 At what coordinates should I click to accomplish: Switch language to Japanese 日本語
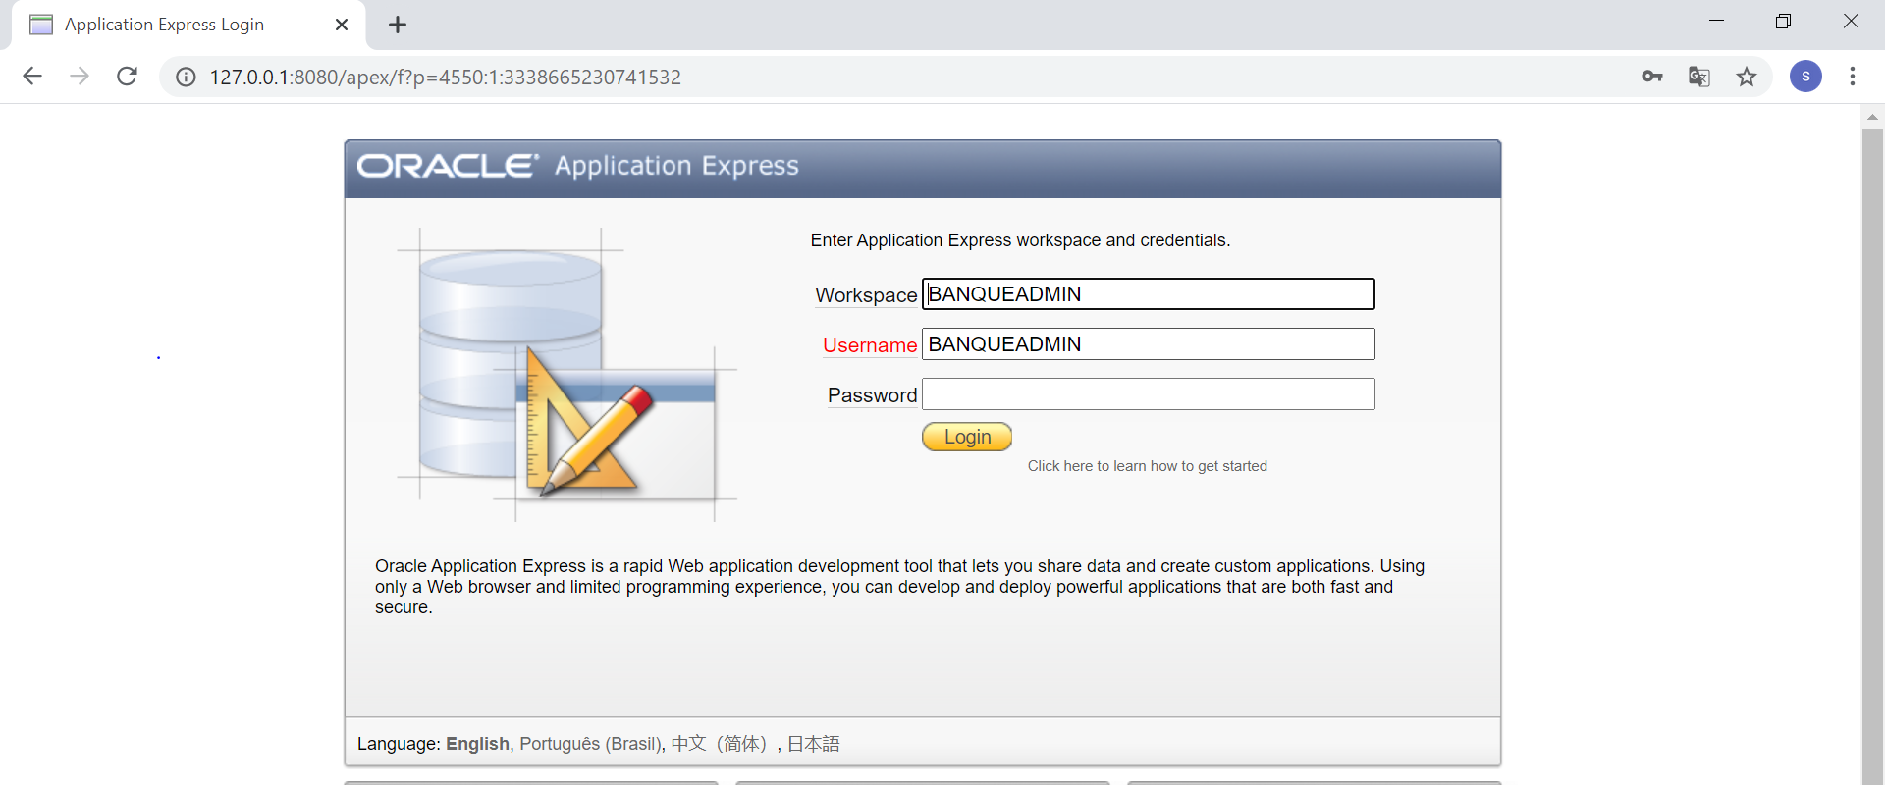tap(814, 744)
